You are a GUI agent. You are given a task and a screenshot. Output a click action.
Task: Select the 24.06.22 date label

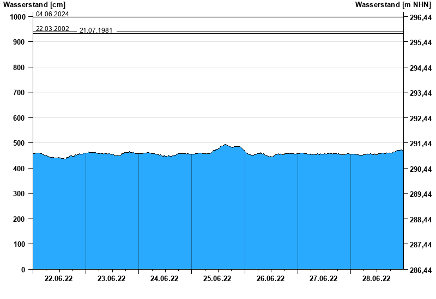click(x=165, y=279)
